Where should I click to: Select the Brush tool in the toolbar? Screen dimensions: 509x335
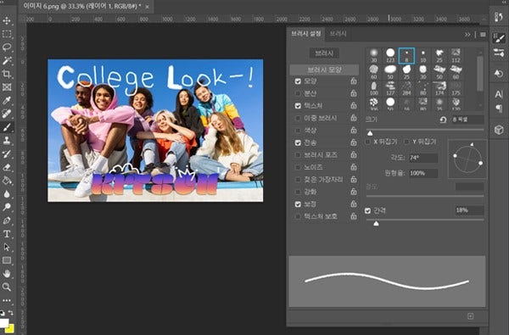(x=7, y=127)
